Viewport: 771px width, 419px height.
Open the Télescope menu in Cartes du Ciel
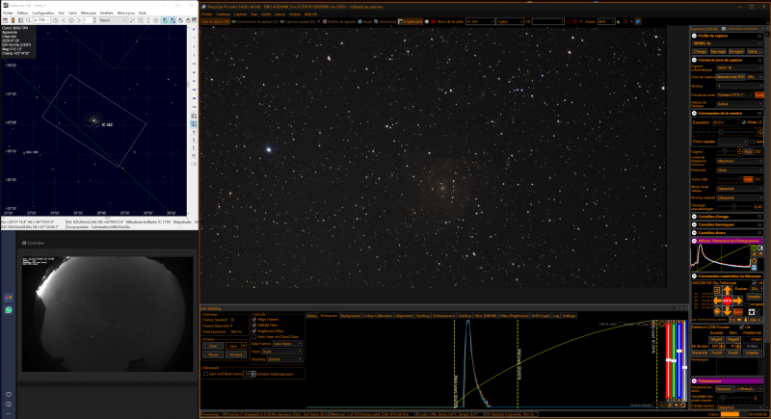89,13
